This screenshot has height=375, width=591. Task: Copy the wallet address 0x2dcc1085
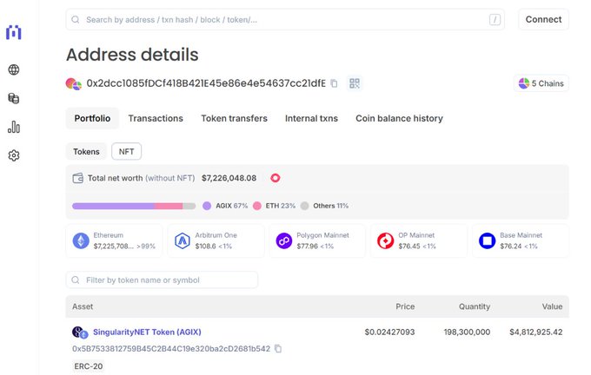334,83
